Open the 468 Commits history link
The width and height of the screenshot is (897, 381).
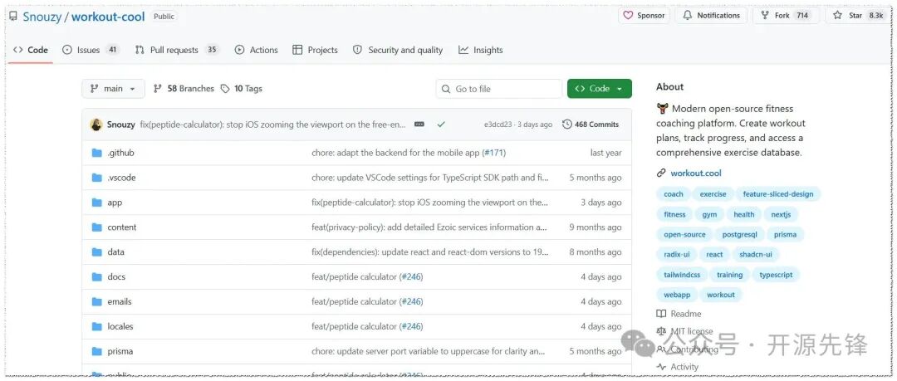coord(591,125)
